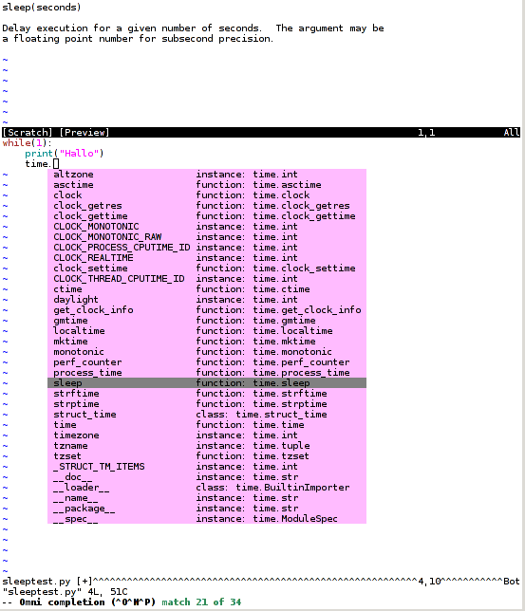Choose the CLOCK_MONOTONIC entry
This screenshot has width=525, height=611.
[207, 227]
